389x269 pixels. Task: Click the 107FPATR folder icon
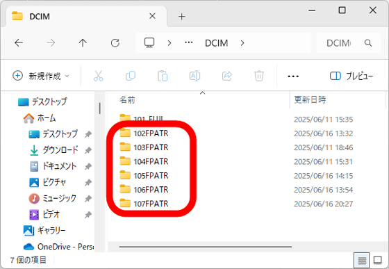[125, 203]
